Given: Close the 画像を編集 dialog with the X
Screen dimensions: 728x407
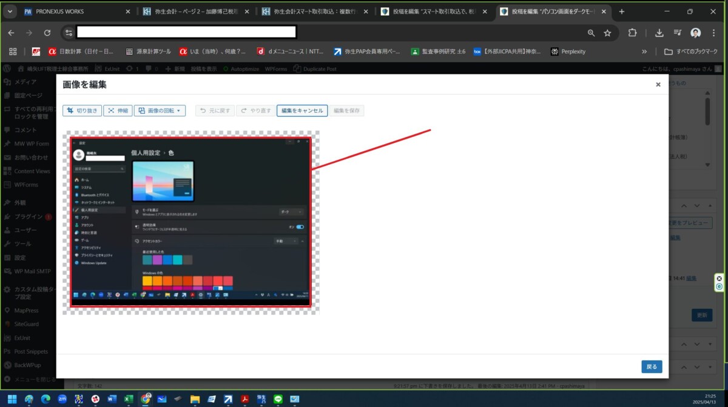Looking at the screenshot, I should [x=658, y=85].
